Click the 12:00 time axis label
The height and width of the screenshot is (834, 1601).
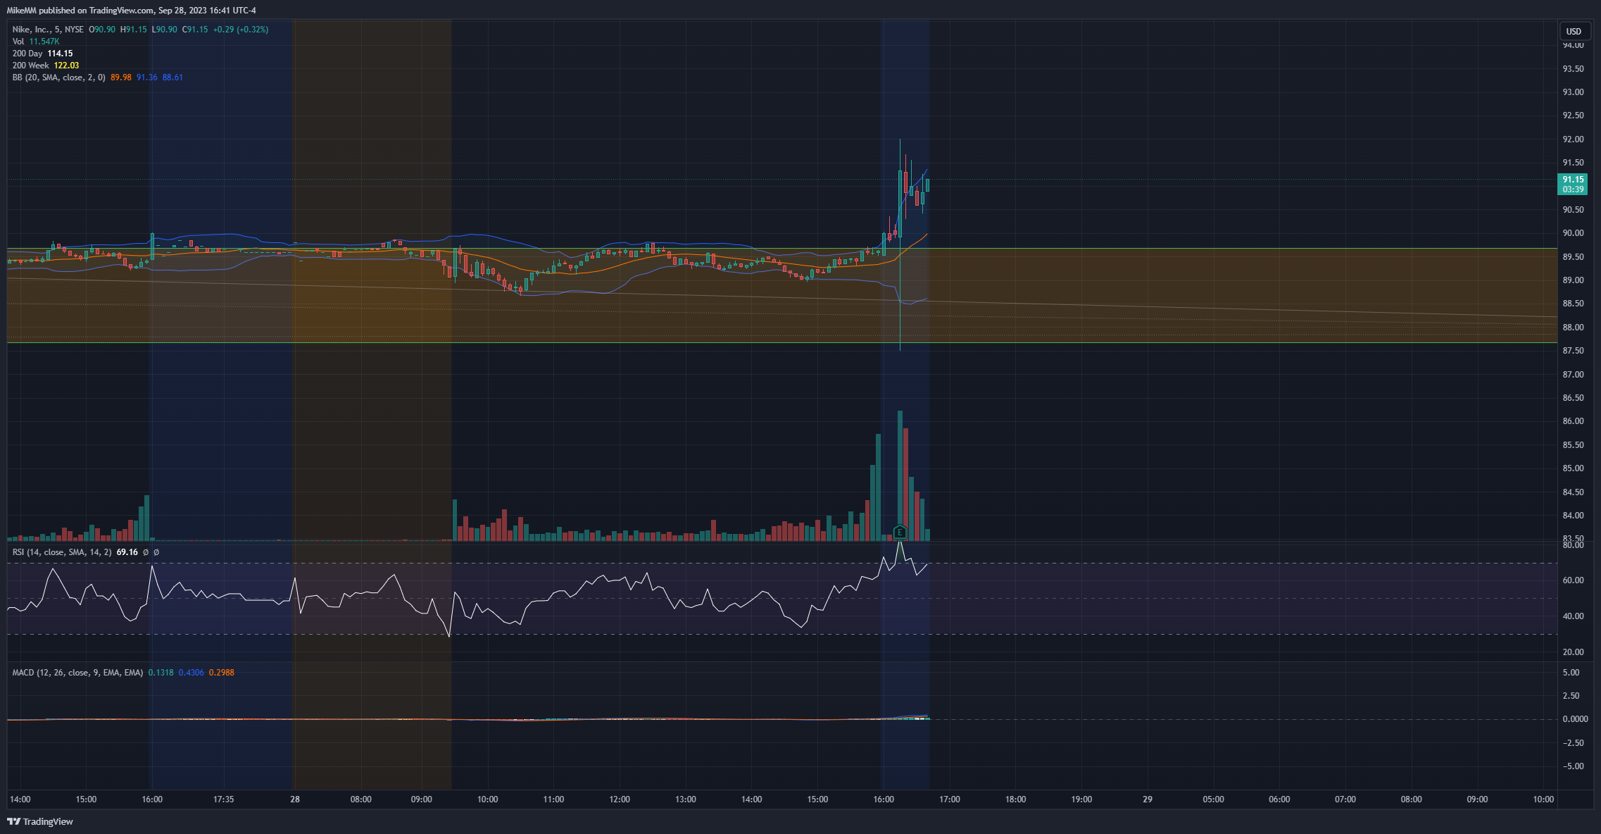620,799
